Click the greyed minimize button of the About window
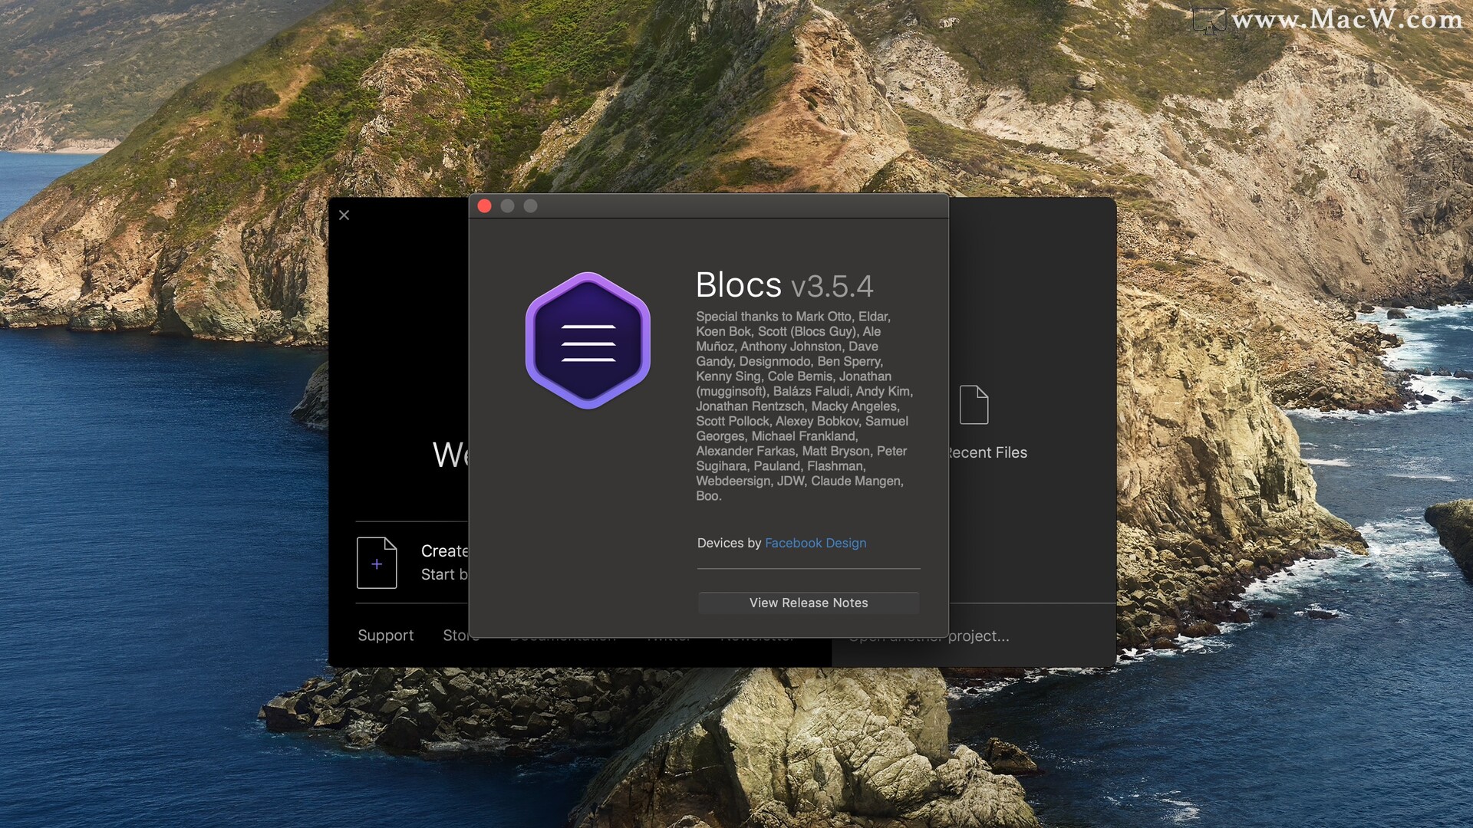This screenshot has width=1473, height=828. pos(507,205)
